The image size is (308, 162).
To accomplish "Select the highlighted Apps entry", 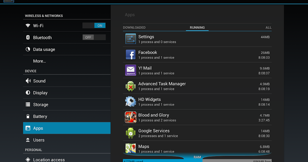I will tap(67, 128).
